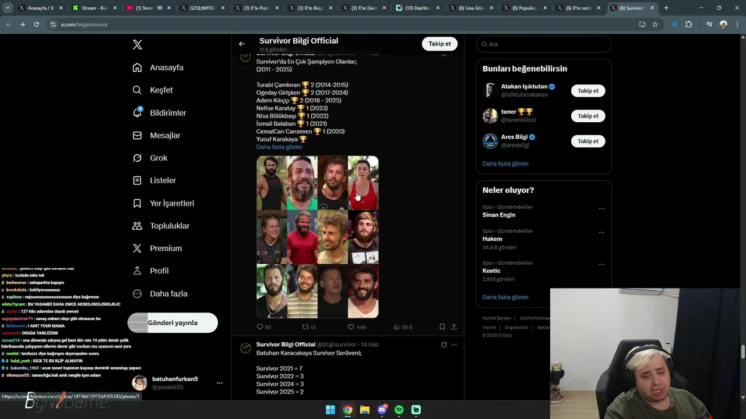Image resolution: width=746 pixels, height=419 pixels.
Task: Follow Atakan Işıktutan with Takip et
Action: [588, 91]
